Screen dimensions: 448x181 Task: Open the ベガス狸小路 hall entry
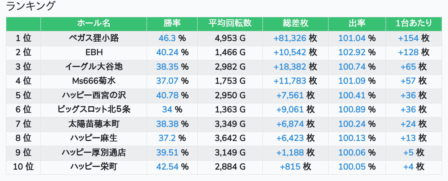(94, 38)
